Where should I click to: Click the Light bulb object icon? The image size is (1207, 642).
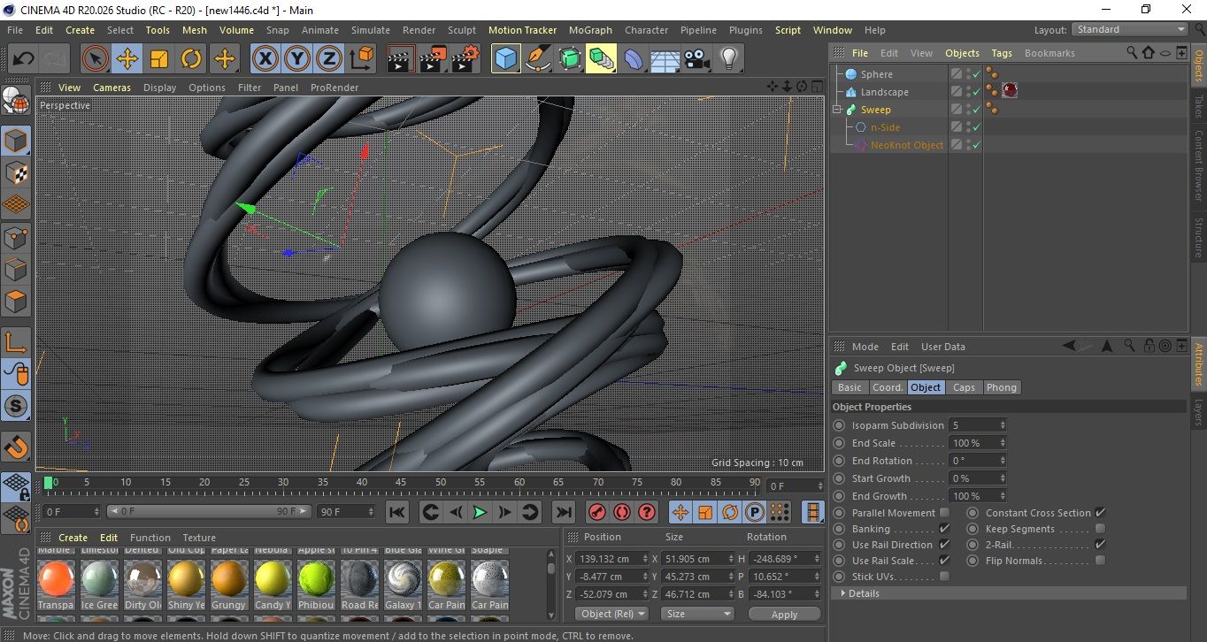(x=728, y=59)
